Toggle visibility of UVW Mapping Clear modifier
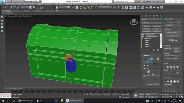This screenshot has width=184, height=103. pos(143,37)
